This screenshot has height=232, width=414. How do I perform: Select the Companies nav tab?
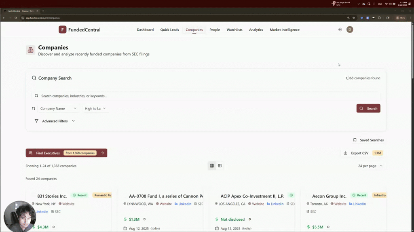(x=194, y=30)
